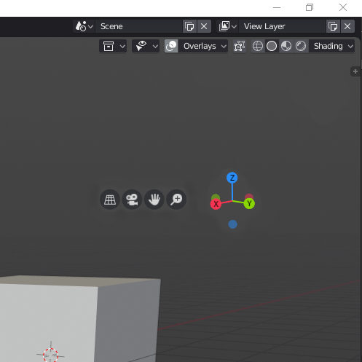
Task: Toggle perspective/orthographic grid icon
Action: click(110, 200)
